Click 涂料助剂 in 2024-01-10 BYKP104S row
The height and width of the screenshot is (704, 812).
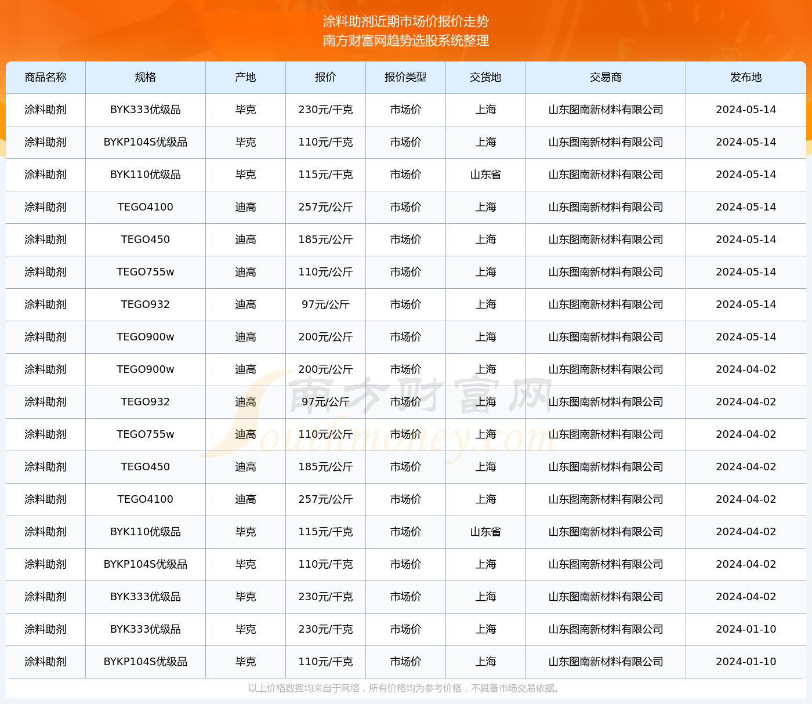(x=46, y=662)
